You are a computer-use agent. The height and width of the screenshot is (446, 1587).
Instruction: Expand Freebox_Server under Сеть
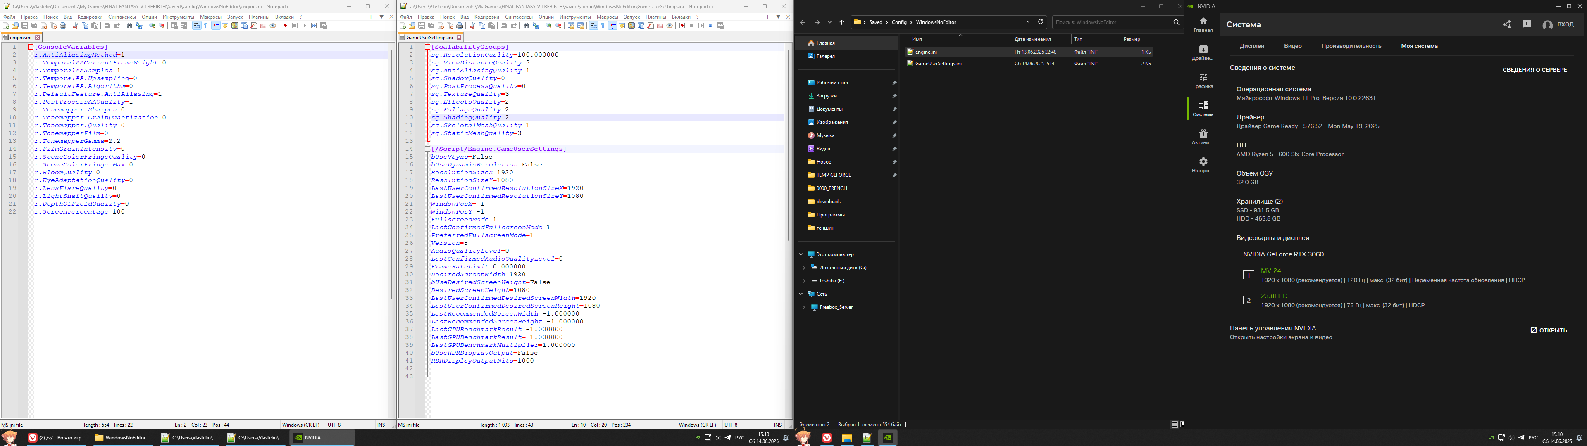(804, 307)
